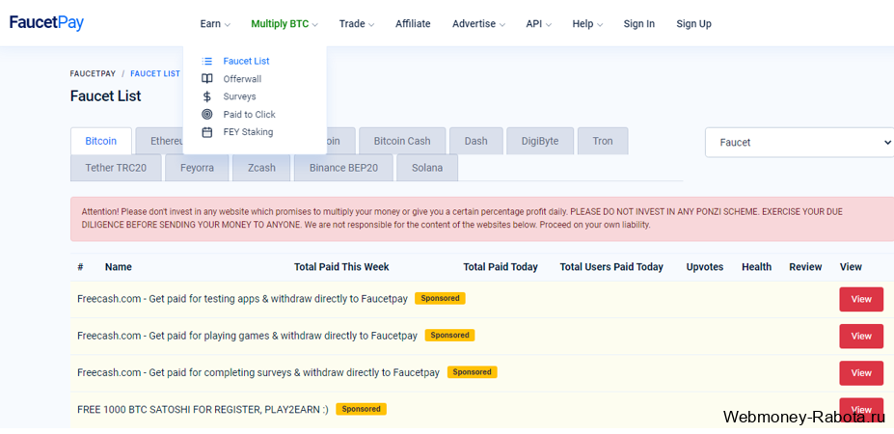Image resolution: width=894 pixels, height=434 pixels.
Task: Click the Freecash testing apps listing text
Action: [242, 299]
